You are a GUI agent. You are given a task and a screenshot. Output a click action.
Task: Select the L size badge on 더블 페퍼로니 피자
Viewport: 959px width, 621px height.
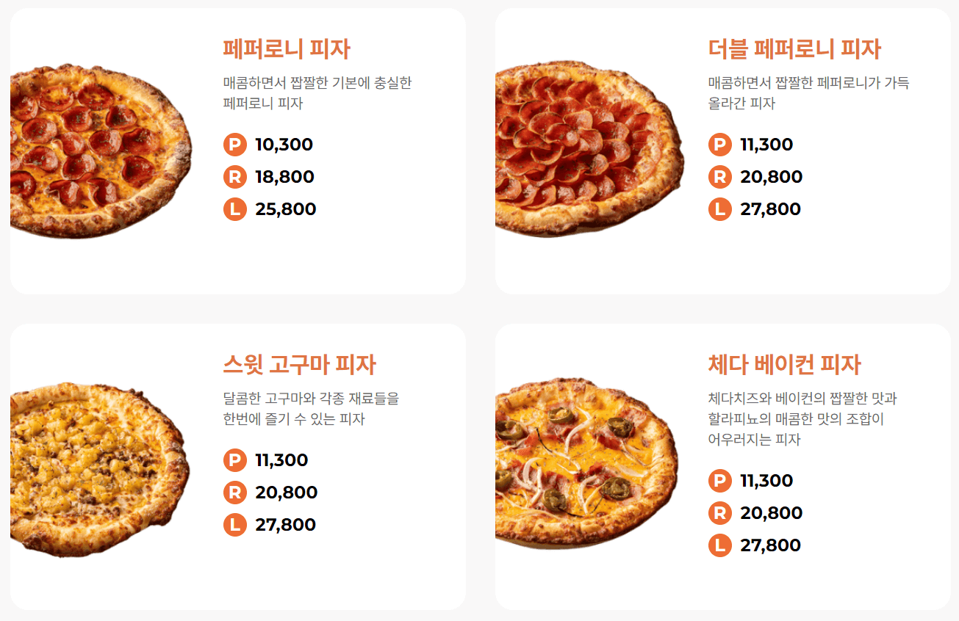tap(721, 209)
